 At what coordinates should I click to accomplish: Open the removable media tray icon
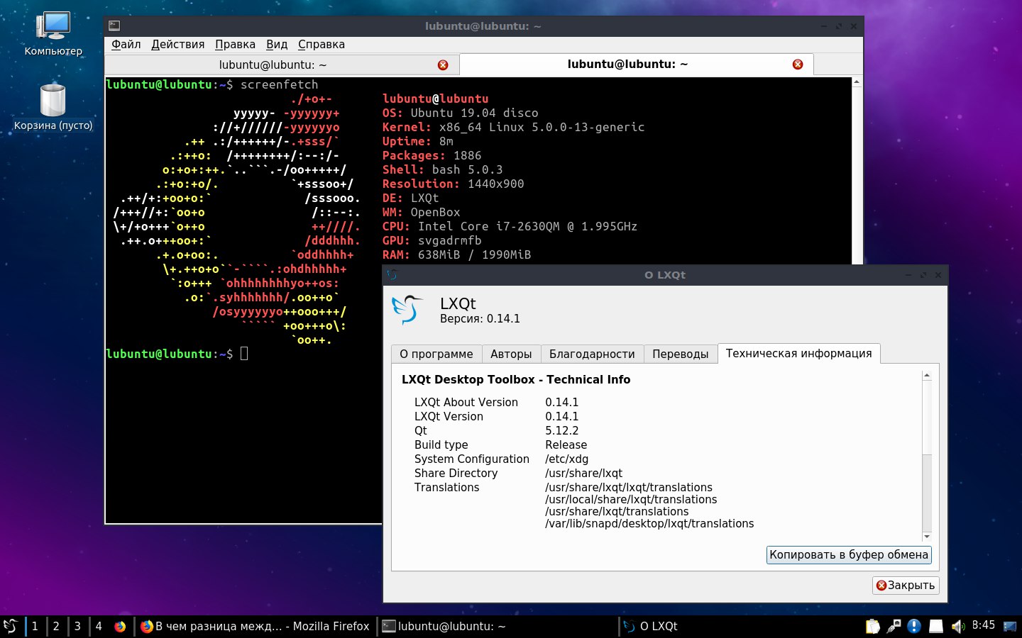click(936, 626)
